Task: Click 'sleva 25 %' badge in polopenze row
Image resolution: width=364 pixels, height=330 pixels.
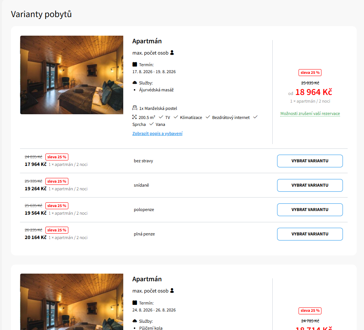Action: pos(57,206)
